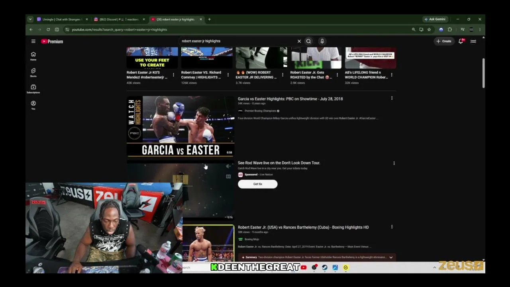Visit the Boxing Mojo channel

coord(252,239)
